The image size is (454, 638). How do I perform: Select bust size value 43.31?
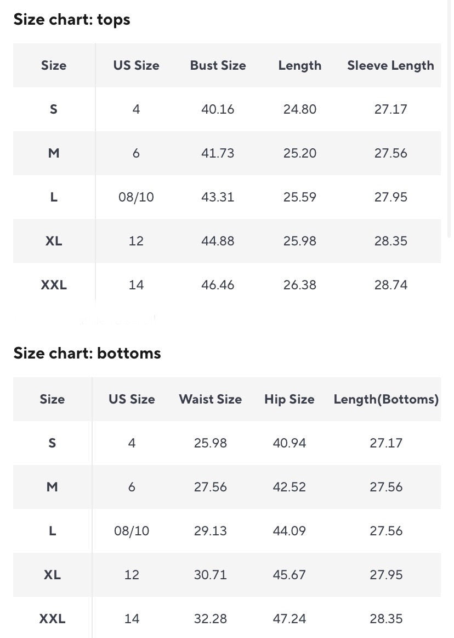[x=218, y=197]
